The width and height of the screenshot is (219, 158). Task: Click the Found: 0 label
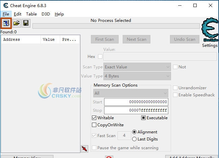coord(8,32)
